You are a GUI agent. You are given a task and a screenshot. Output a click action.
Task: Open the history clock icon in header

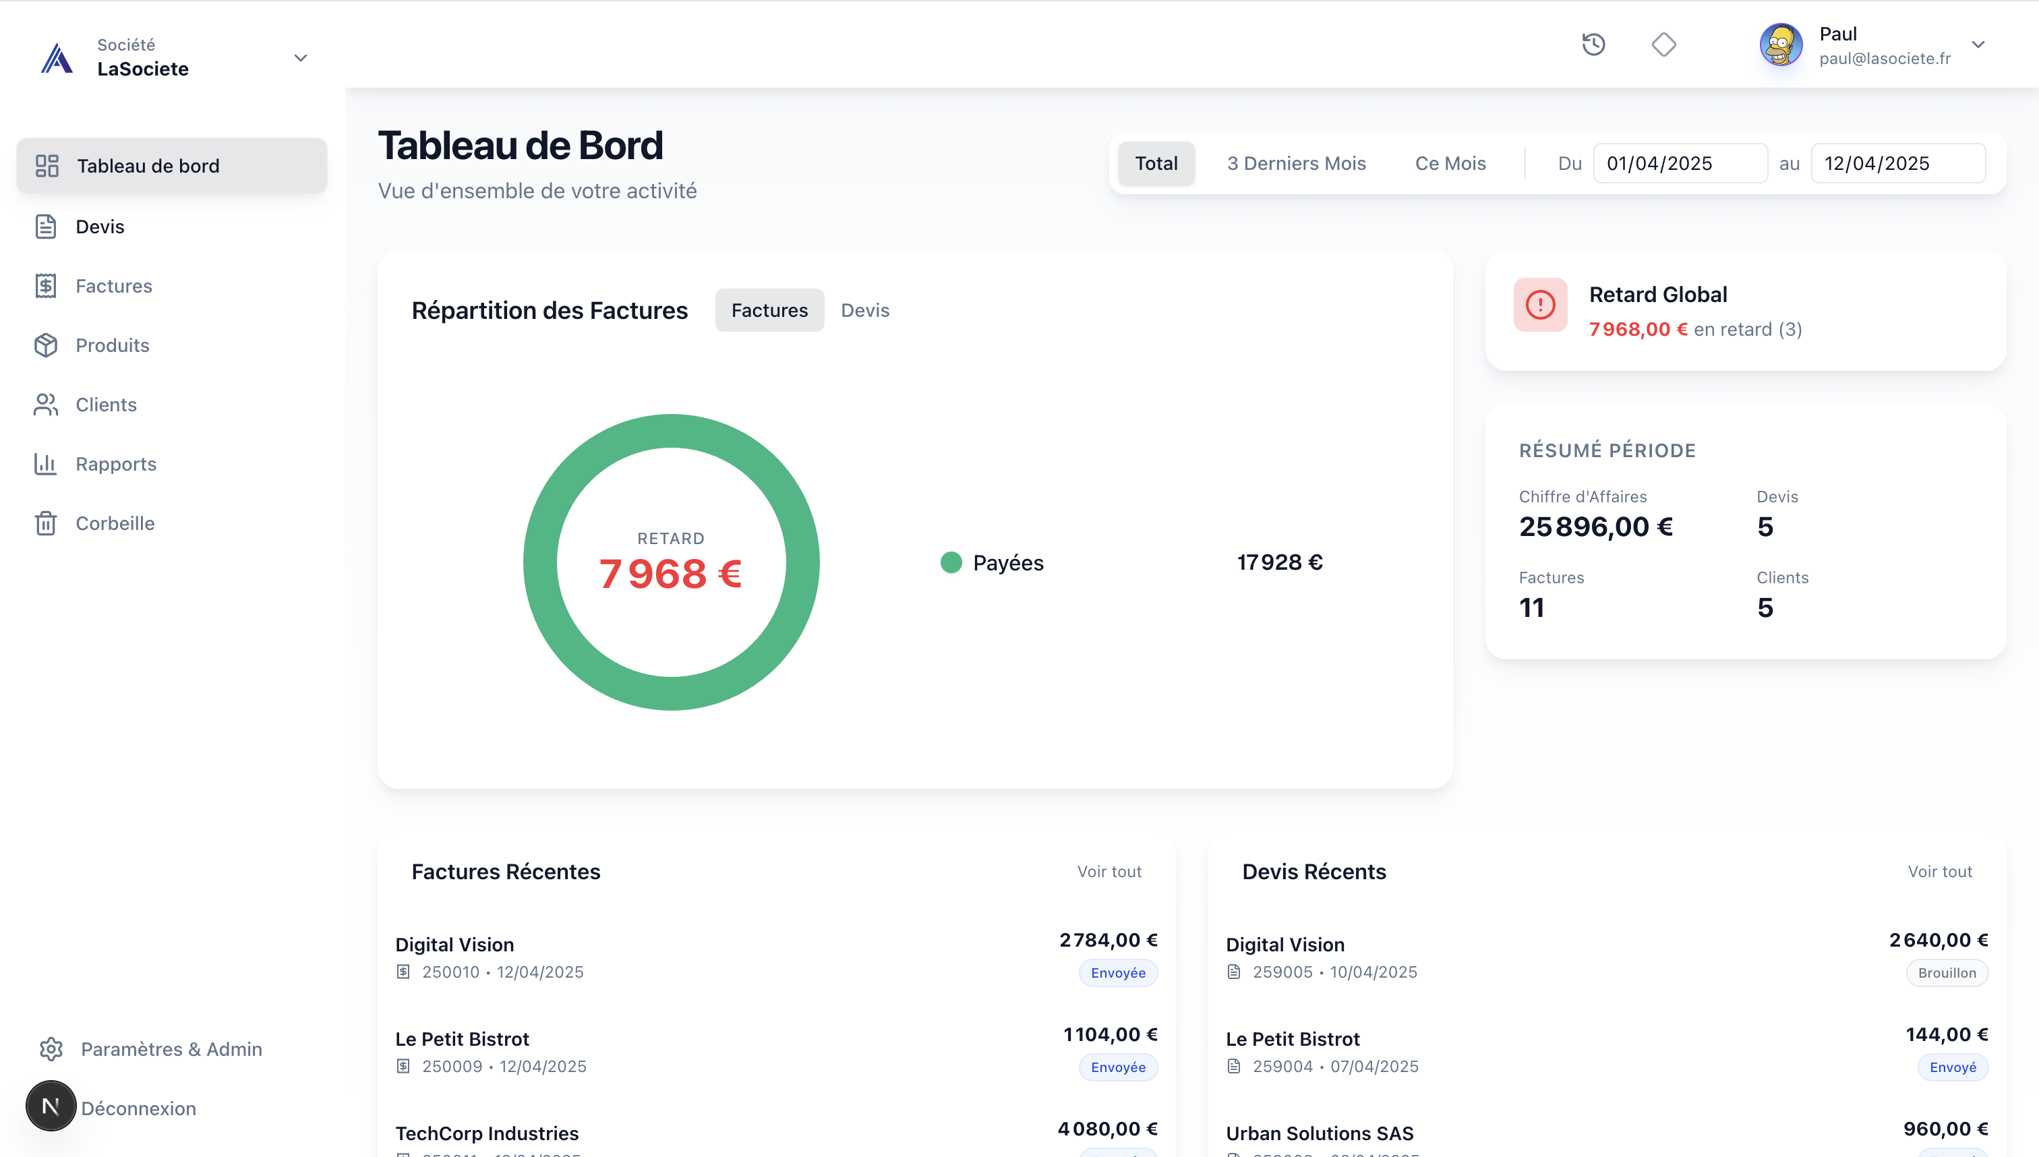pyautogui.click(x=1593, y=44)
